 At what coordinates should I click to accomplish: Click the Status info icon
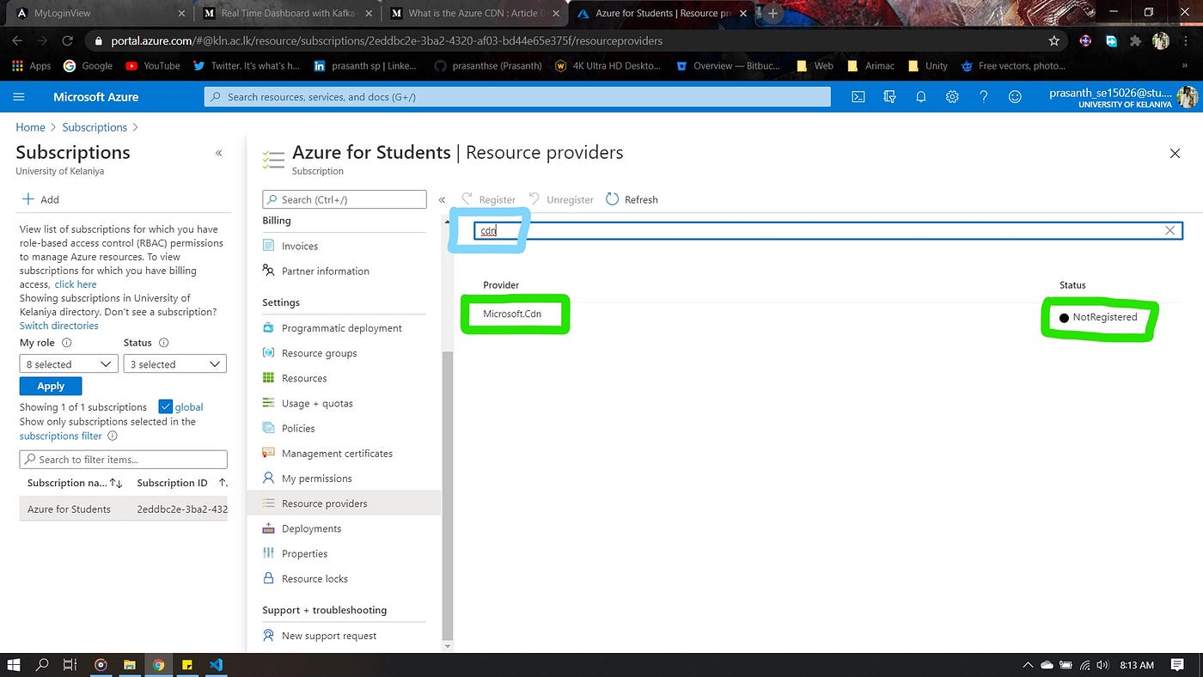pyautogui.click(x=163, y=343)
